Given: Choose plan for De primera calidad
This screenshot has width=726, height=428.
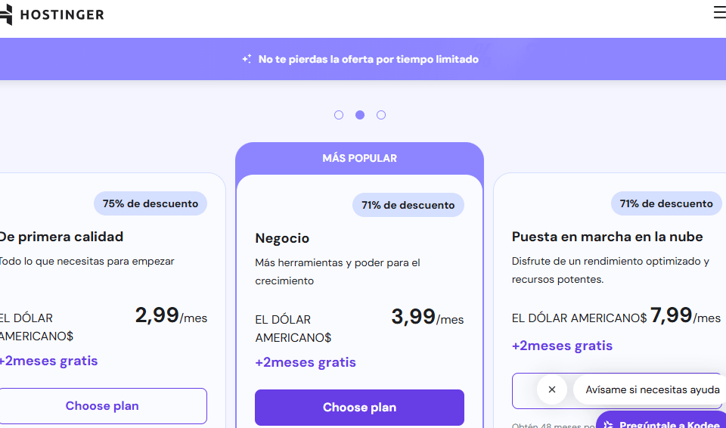Looking at the screenshot, I should 103,406.
